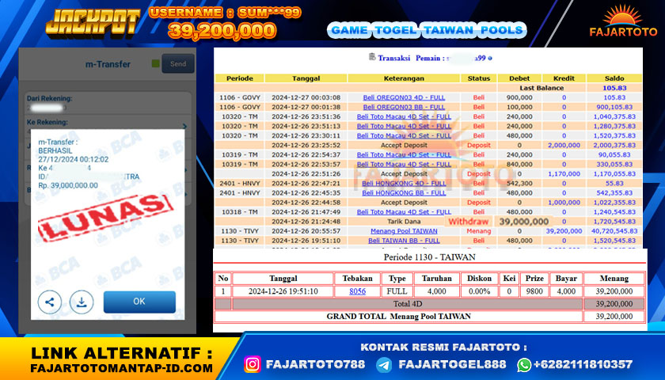Screen dimensions: 665x380
Task: Click the Instagram icon beside FAJARTOTO788
Action: [x=253, y=364]
